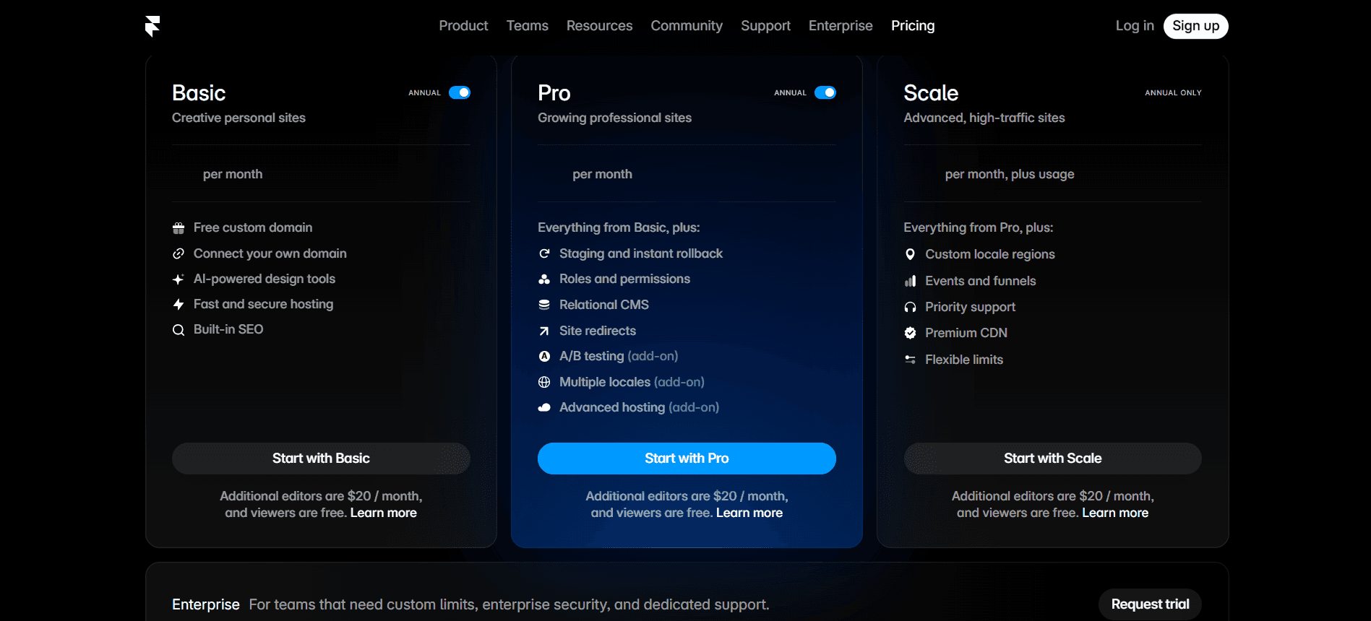This screenshot has height=621, width=1371.
Task: Click the Pro plan heading
Action: tap(554, 93)
